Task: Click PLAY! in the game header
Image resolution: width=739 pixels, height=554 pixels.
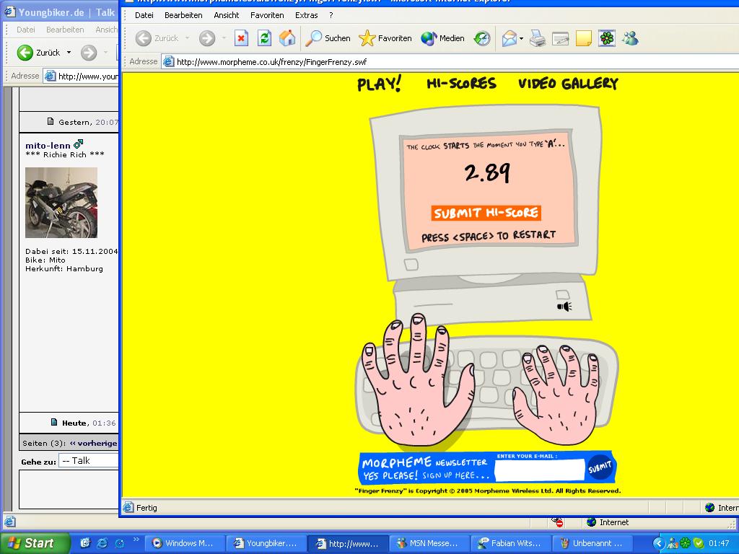Action: (x=380, y=84)
